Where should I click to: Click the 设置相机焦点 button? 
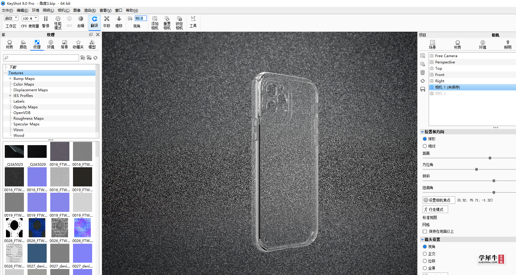click(439, 200)
